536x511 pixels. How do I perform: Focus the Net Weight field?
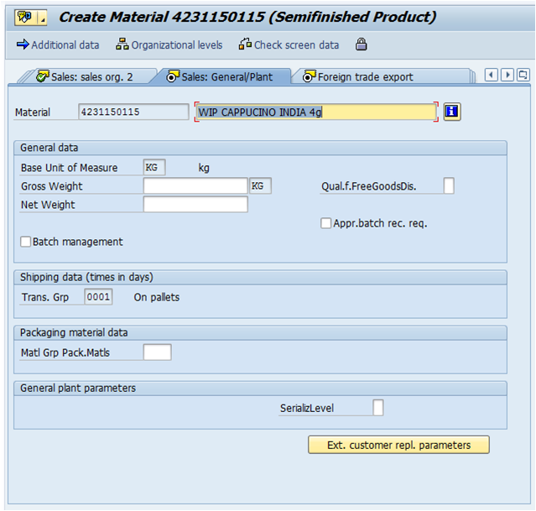tap(195, 205)
